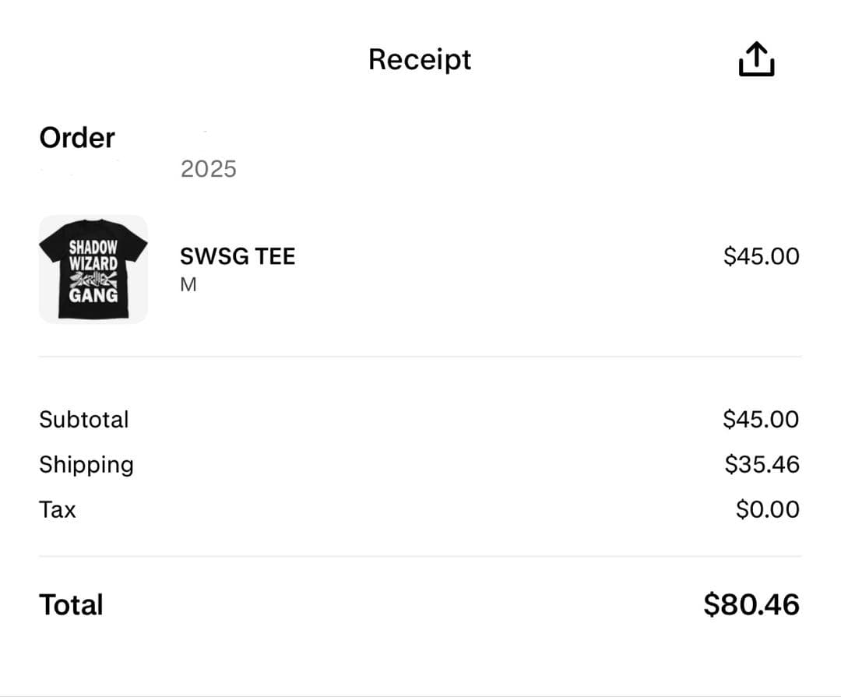Tap the divider below the order item
Image resolution: width=841 pixels, height=697 pixels.
tap(420, 357)
